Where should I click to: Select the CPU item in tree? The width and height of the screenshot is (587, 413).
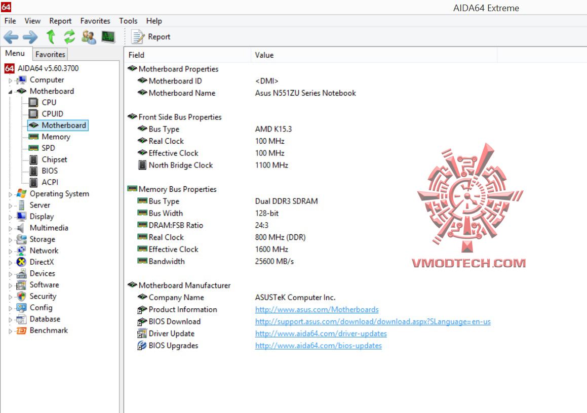click(x=49, y=102)
